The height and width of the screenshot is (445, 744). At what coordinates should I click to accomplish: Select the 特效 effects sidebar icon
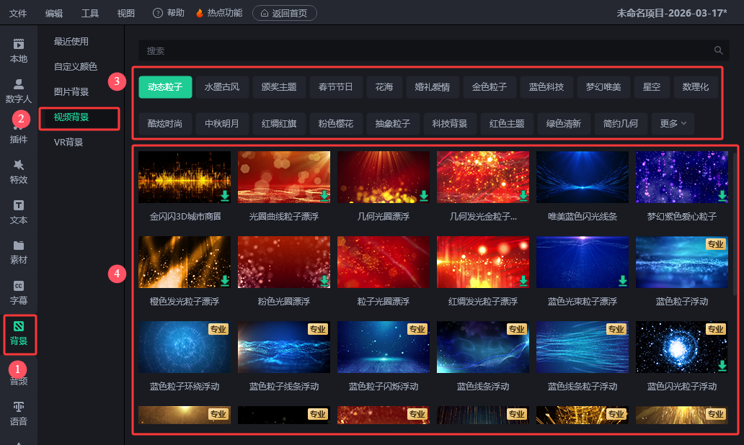[x=19, y=171]
